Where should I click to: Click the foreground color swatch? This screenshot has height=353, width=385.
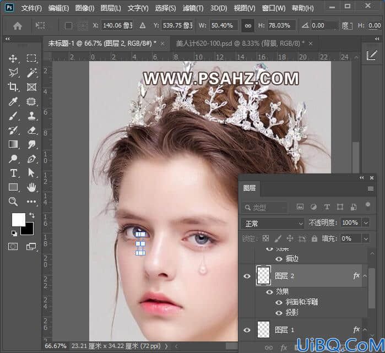[x=18, y=219]
